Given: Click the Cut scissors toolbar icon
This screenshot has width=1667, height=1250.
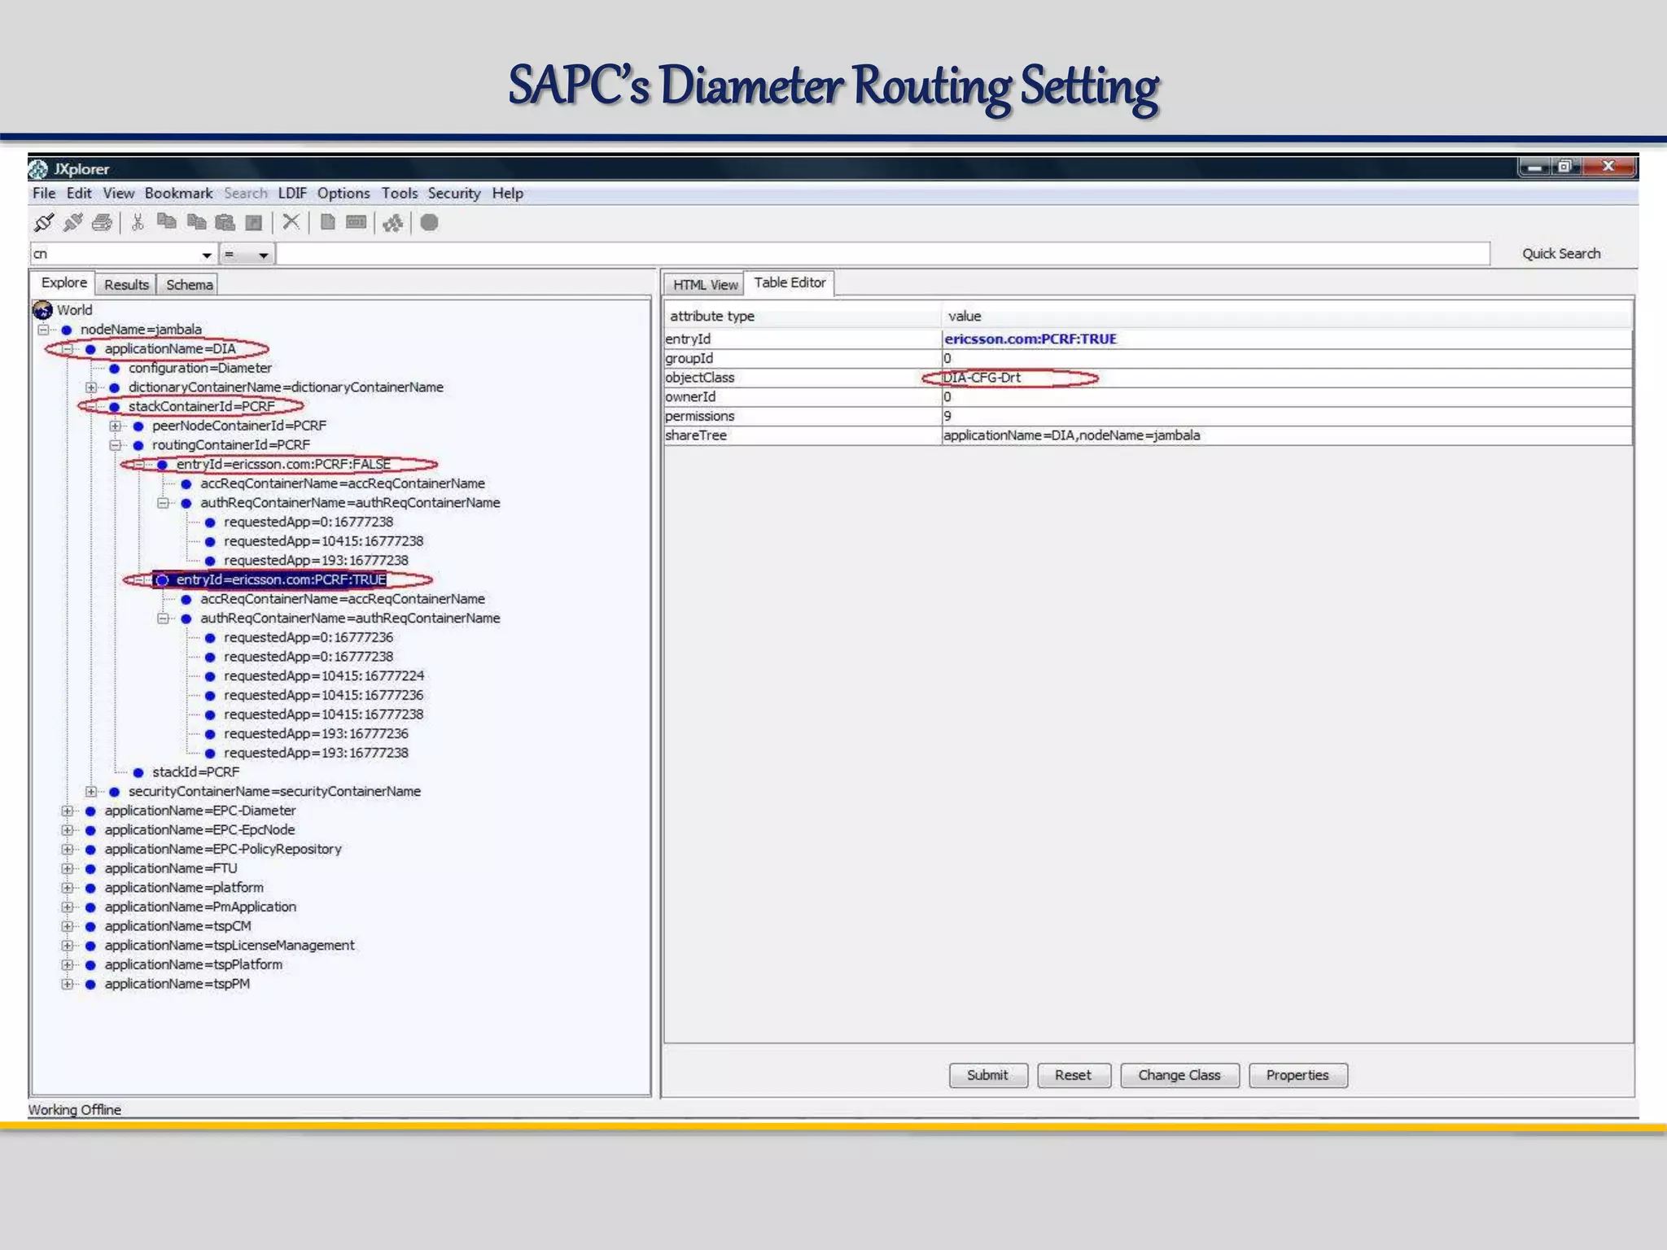Looking at the screenshot, I should tap(138, 222).
